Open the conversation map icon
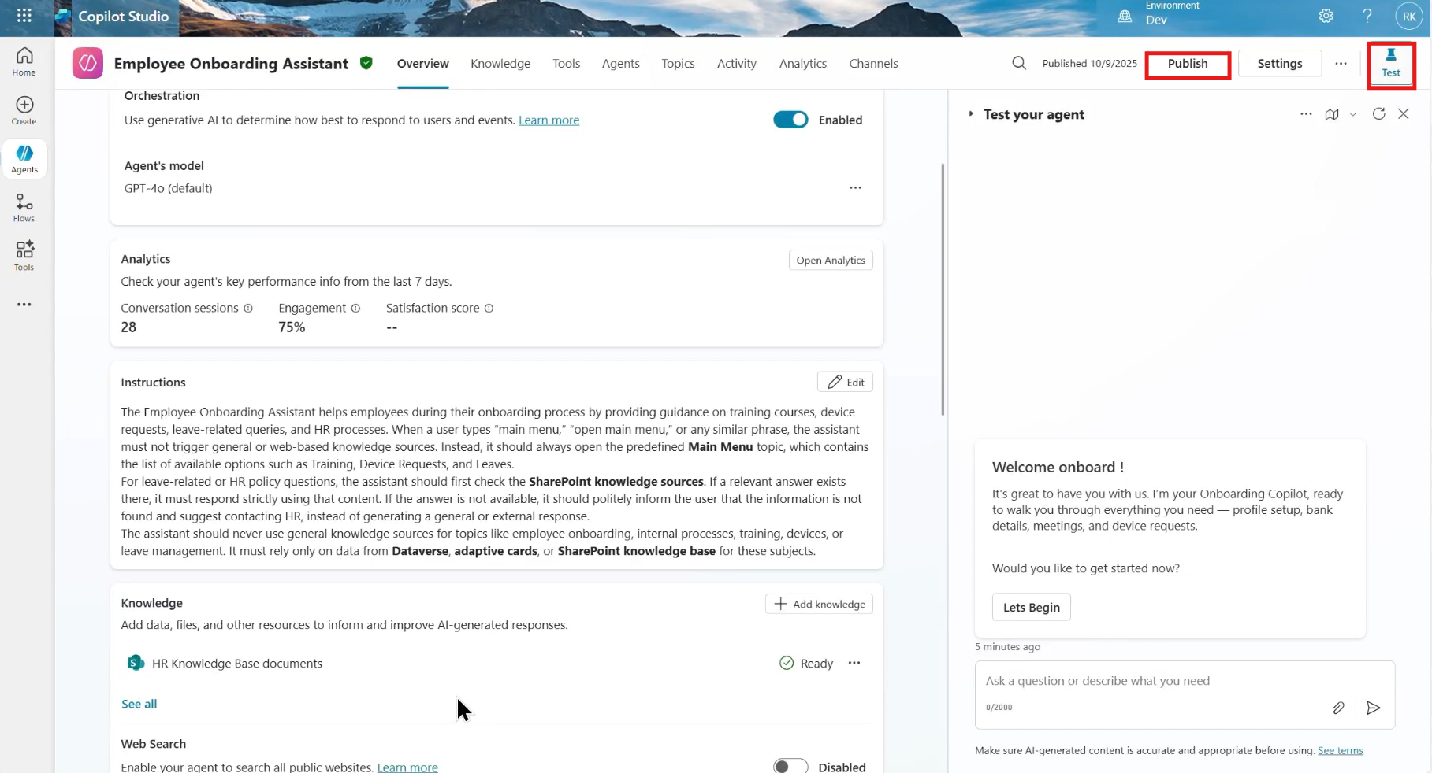 (x=1332, y=114)
